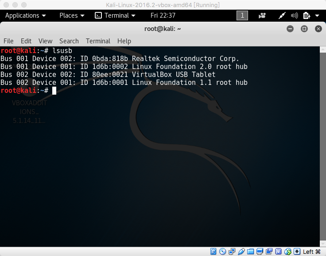Click workspace indicator number 1
This screenshot has width=326, height=256.
242,15
